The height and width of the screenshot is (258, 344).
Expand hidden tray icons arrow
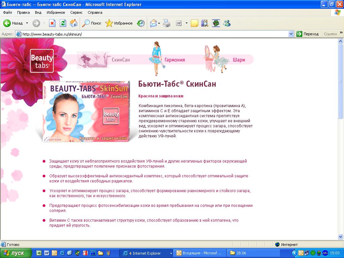click(x=294, y=253)
